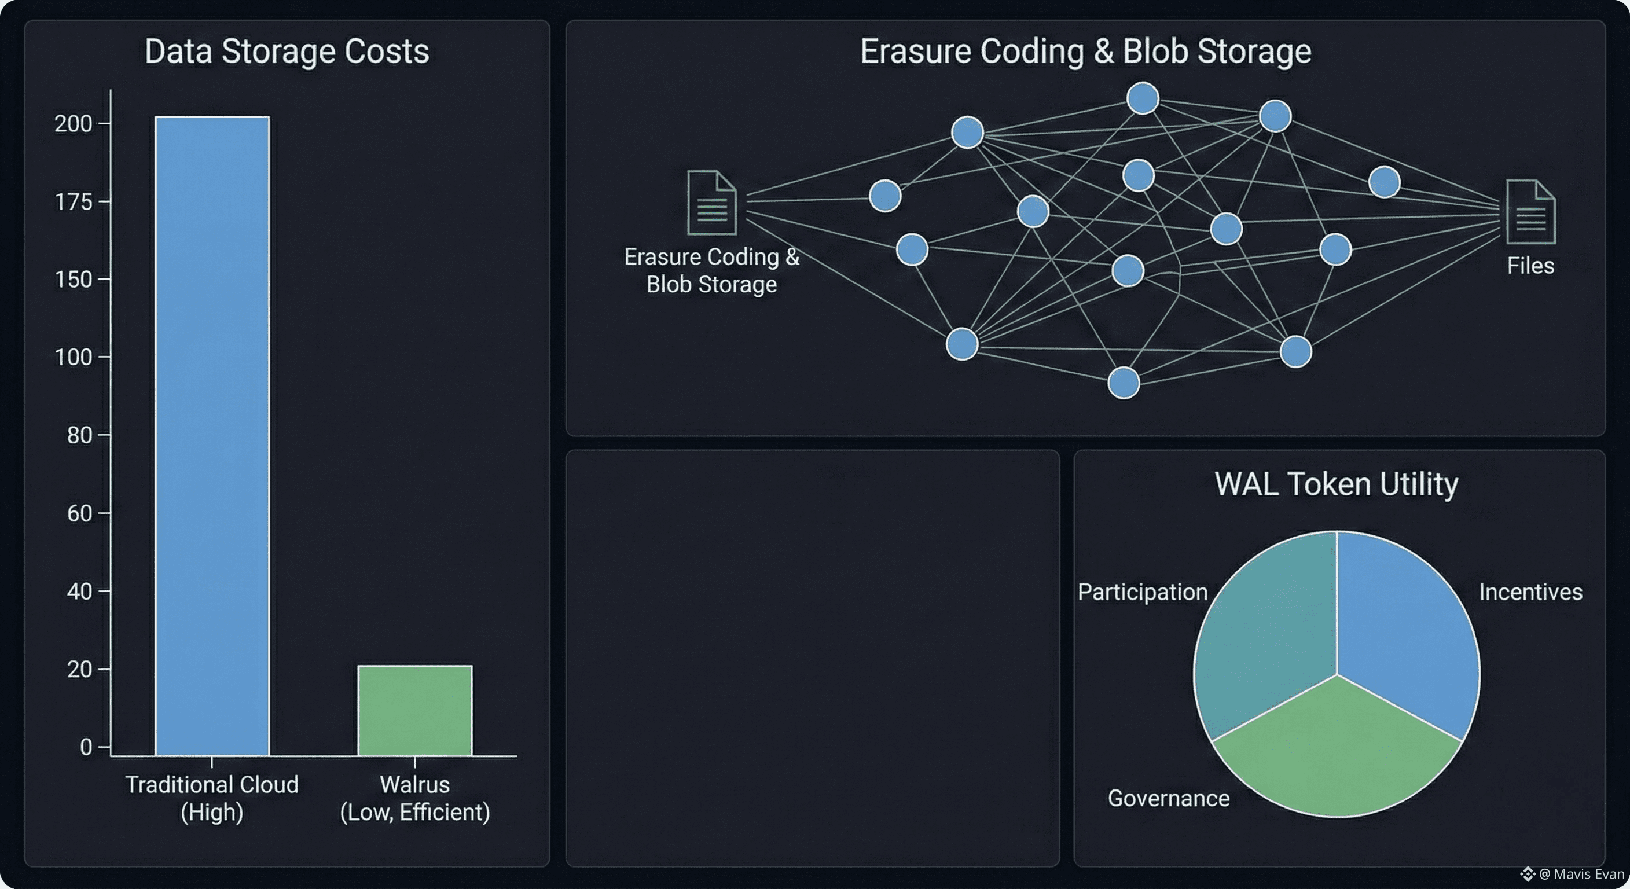Click the Data Storage Costs title
1630x889 pixels.
[x=287, y=52]
